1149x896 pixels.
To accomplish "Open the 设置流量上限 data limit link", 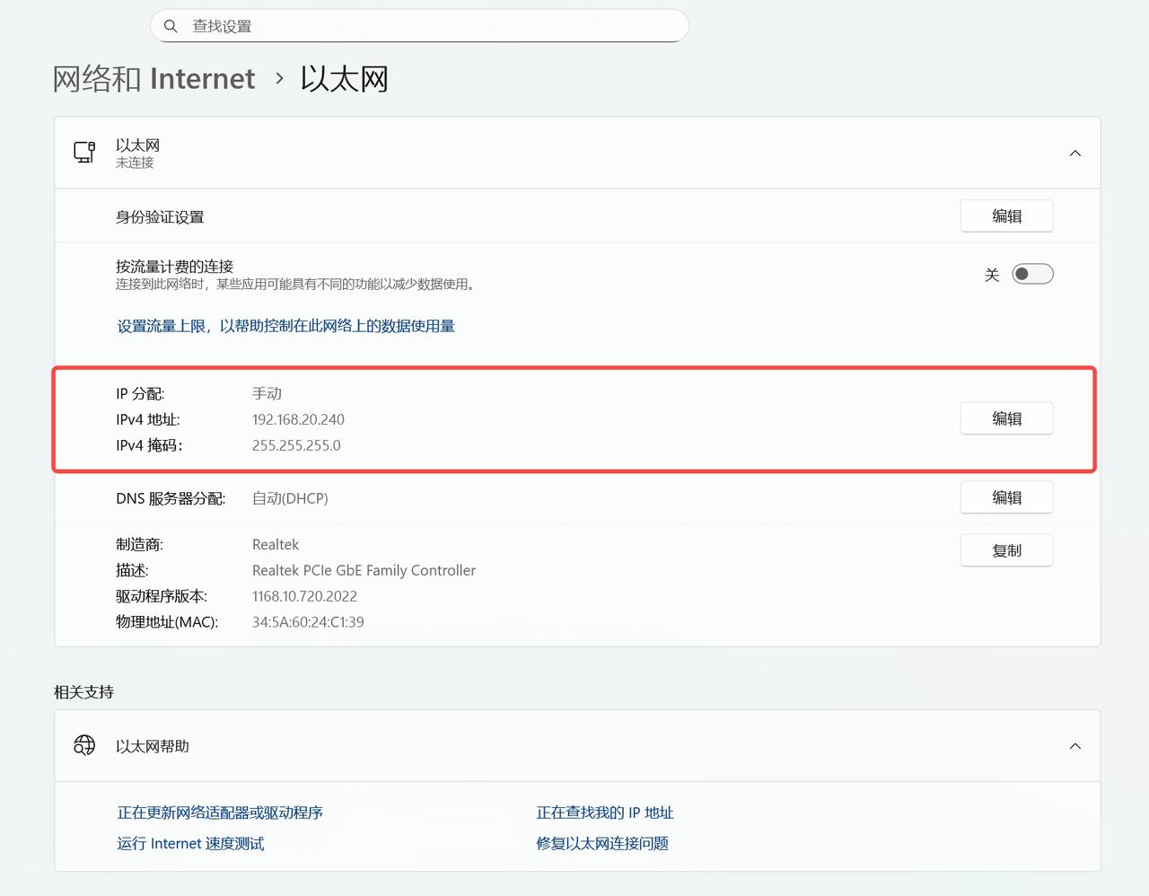I will pos(286,326).
